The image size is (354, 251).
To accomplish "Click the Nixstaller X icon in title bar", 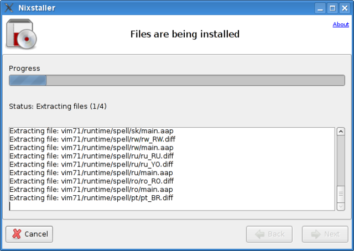I will coord(8,8).
